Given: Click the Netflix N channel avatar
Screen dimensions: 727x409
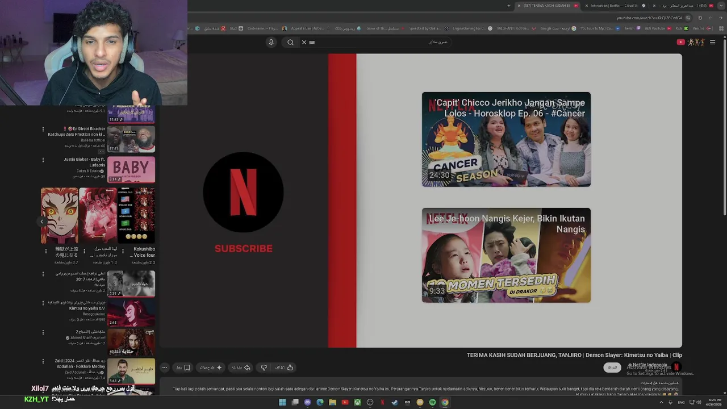Looking at the screenshot, I should 676,367.
